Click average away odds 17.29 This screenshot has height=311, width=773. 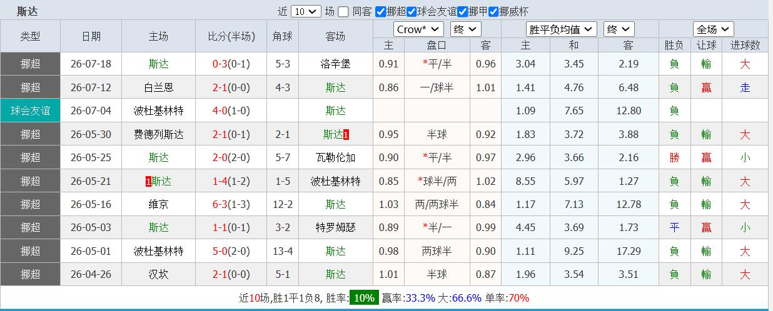click(629, 251)
